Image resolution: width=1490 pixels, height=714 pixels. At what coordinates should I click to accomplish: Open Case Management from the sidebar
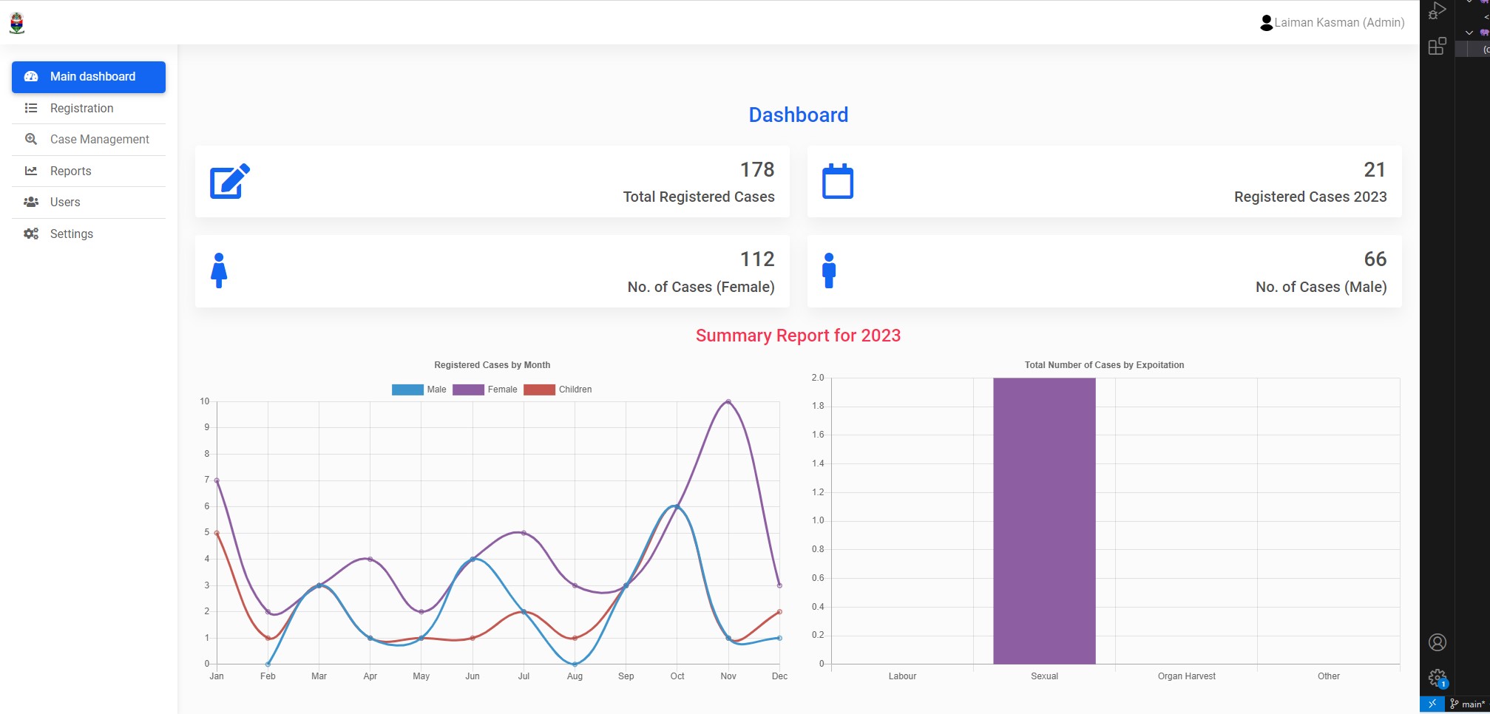point(99,140)
